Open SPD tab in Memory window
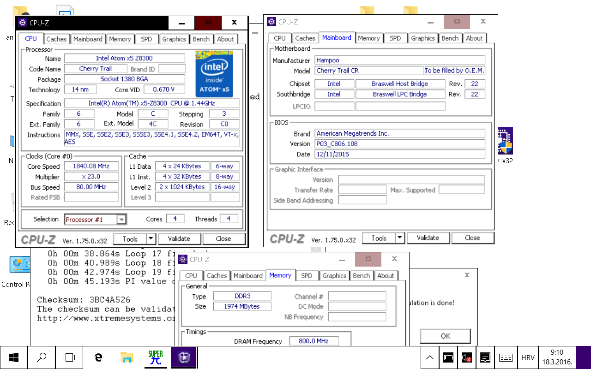This screenshot has height=369, width=591. [307, 276]
